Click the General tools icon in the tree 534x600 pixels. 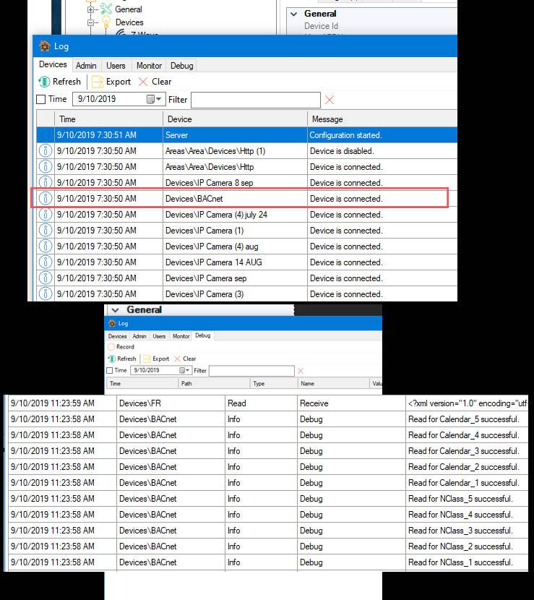[105, 9]
